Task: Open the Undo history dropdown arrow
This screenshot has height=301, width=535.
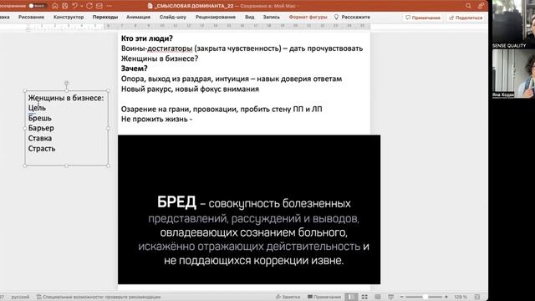Action: pyautogui.click(x=82, y=6)
